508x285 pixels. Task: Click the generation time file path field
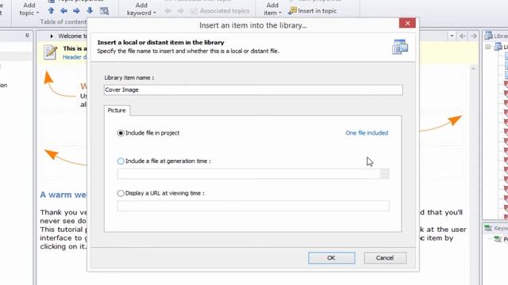point(248,174)
